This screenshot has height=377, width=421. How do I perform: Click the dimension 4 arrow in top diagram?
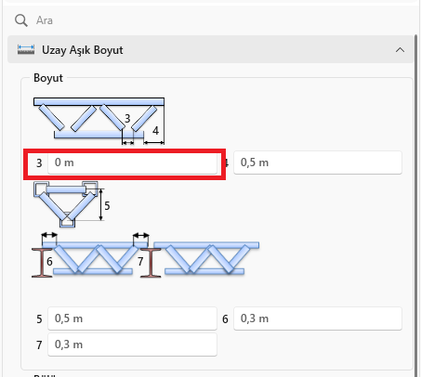154,142
